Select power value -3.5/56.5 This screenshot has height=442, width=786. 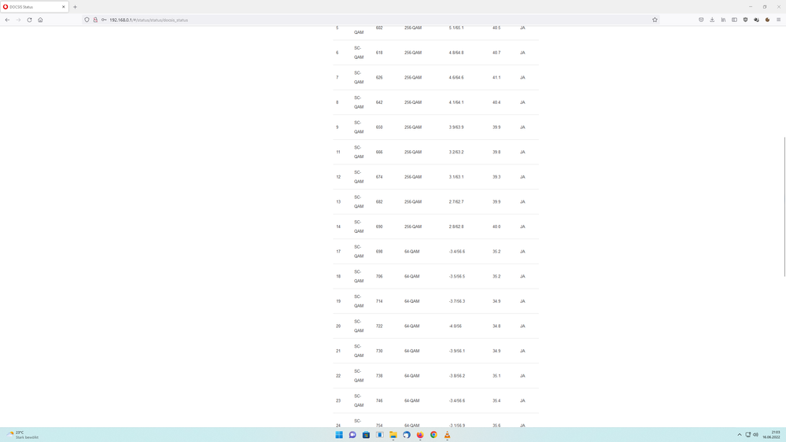(456, 276)
